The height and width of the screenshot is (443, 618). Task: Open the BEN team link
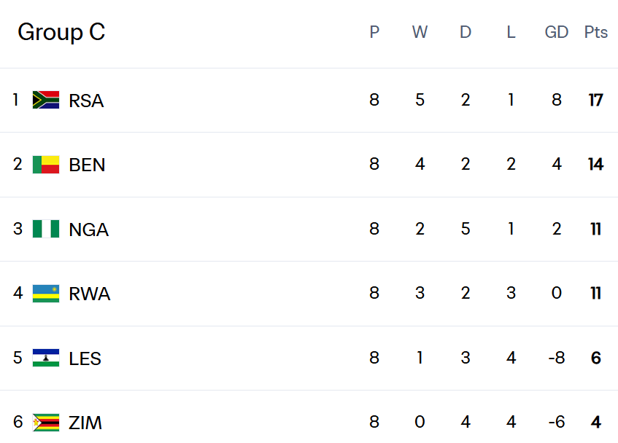coord(87,165)
